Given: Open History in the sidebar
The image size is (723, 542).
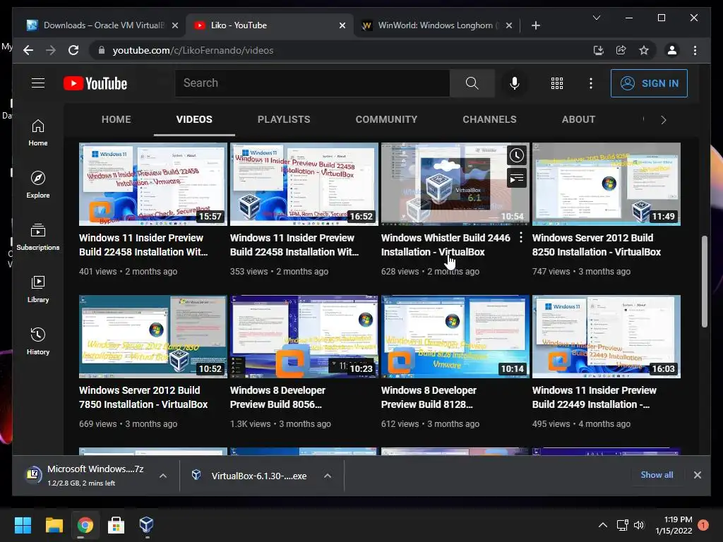Looking at the screenshot, I should click(x=38, y=341).
